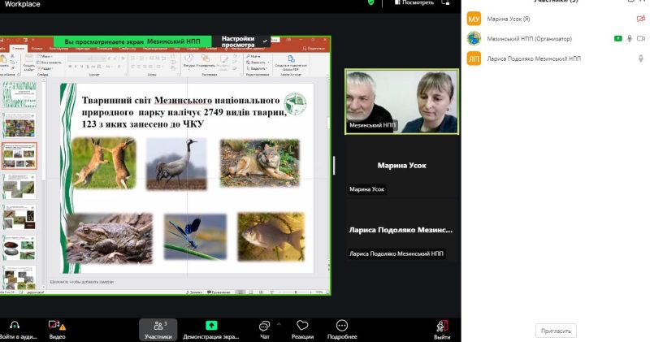Expand the chat options arrow
The image size is (650, 342).
[279, 323]
